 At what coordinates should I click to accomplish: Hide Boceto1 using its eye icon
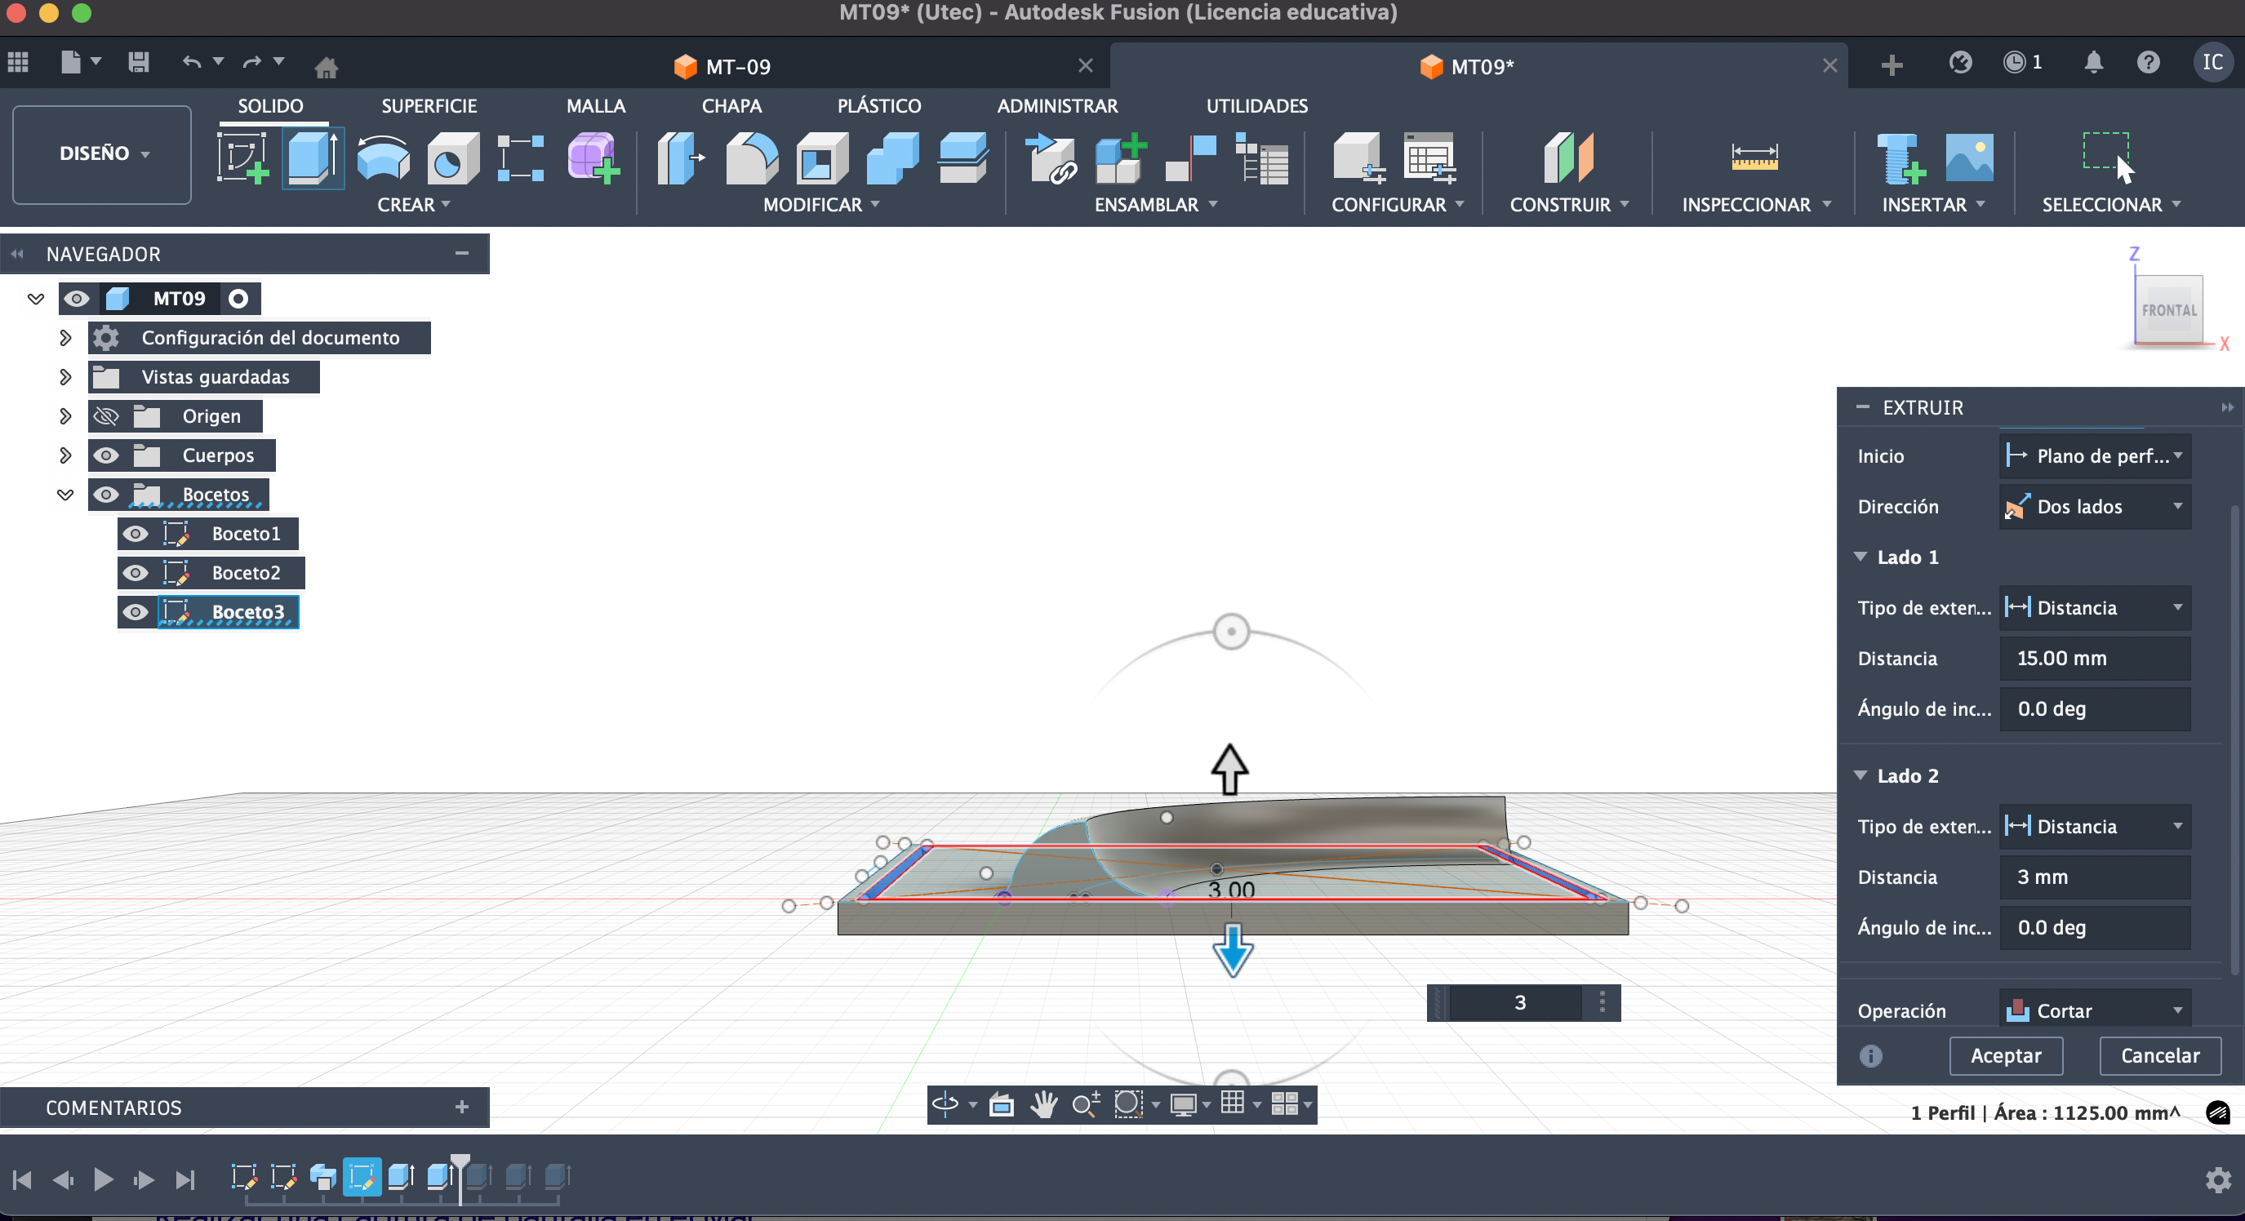(x=135, y=533)
